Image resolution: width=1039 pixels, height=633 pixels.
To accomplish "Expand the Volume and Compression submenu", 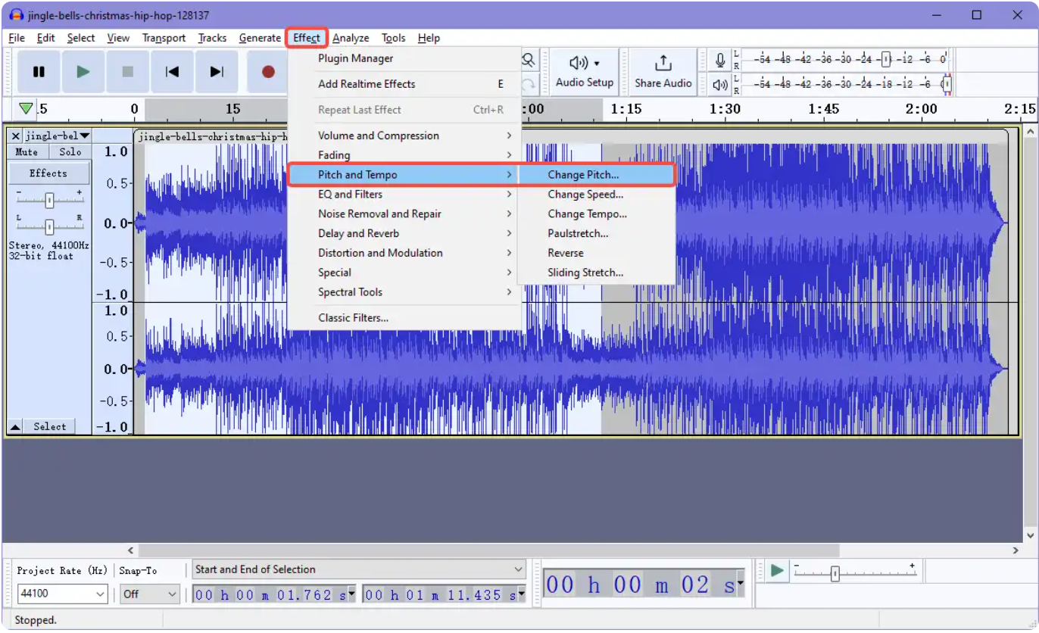I will click(405, 136).
